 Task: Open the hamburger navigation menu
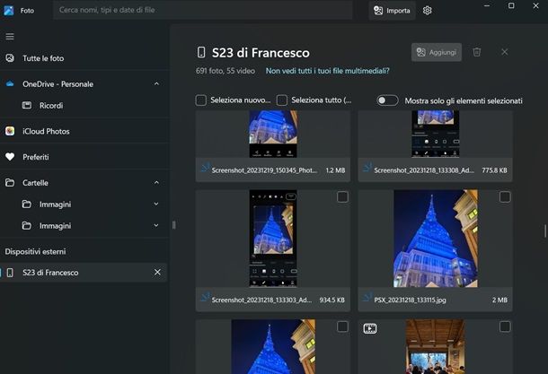click(x=10, y=36)
